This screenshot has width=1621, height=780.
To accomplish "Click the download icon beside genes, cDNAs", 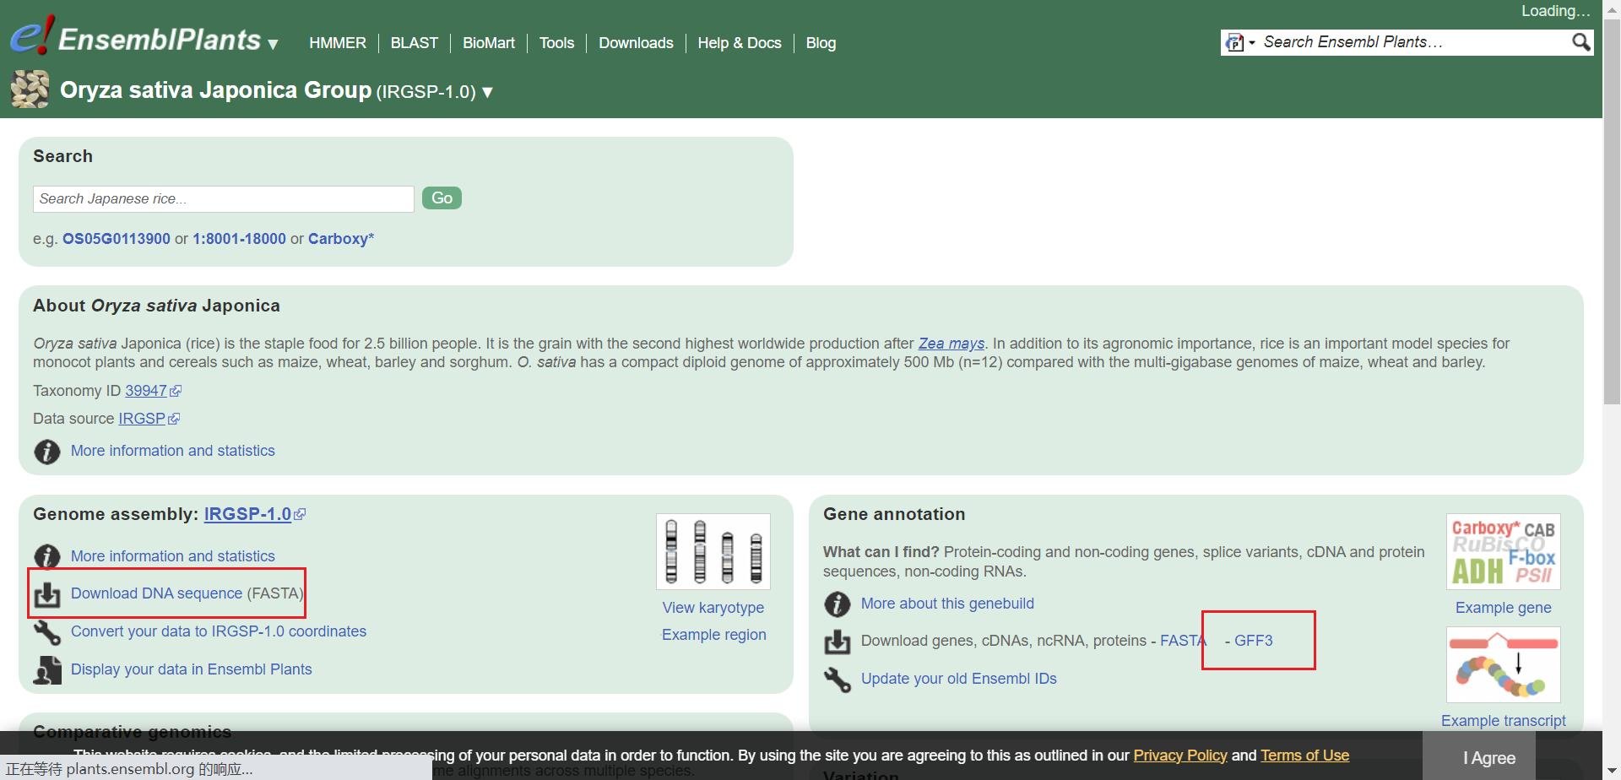I will (837, 642).
